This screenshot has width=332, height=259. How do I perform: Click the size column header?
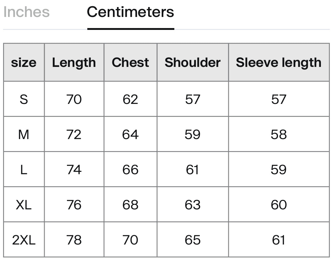click(x=24, y=62)
